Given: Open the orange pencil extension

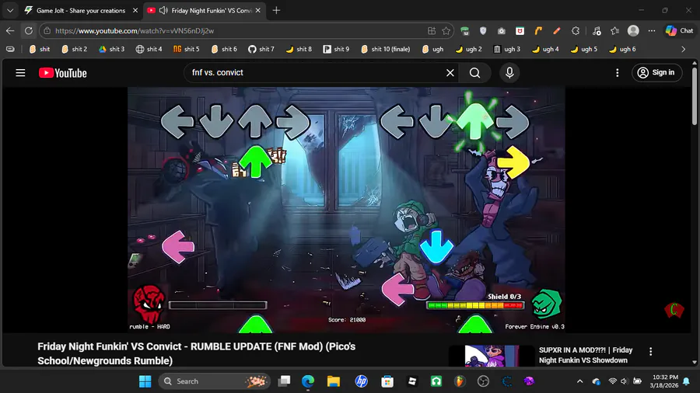Looking at the screenshot, I should (x=556, y=31).
